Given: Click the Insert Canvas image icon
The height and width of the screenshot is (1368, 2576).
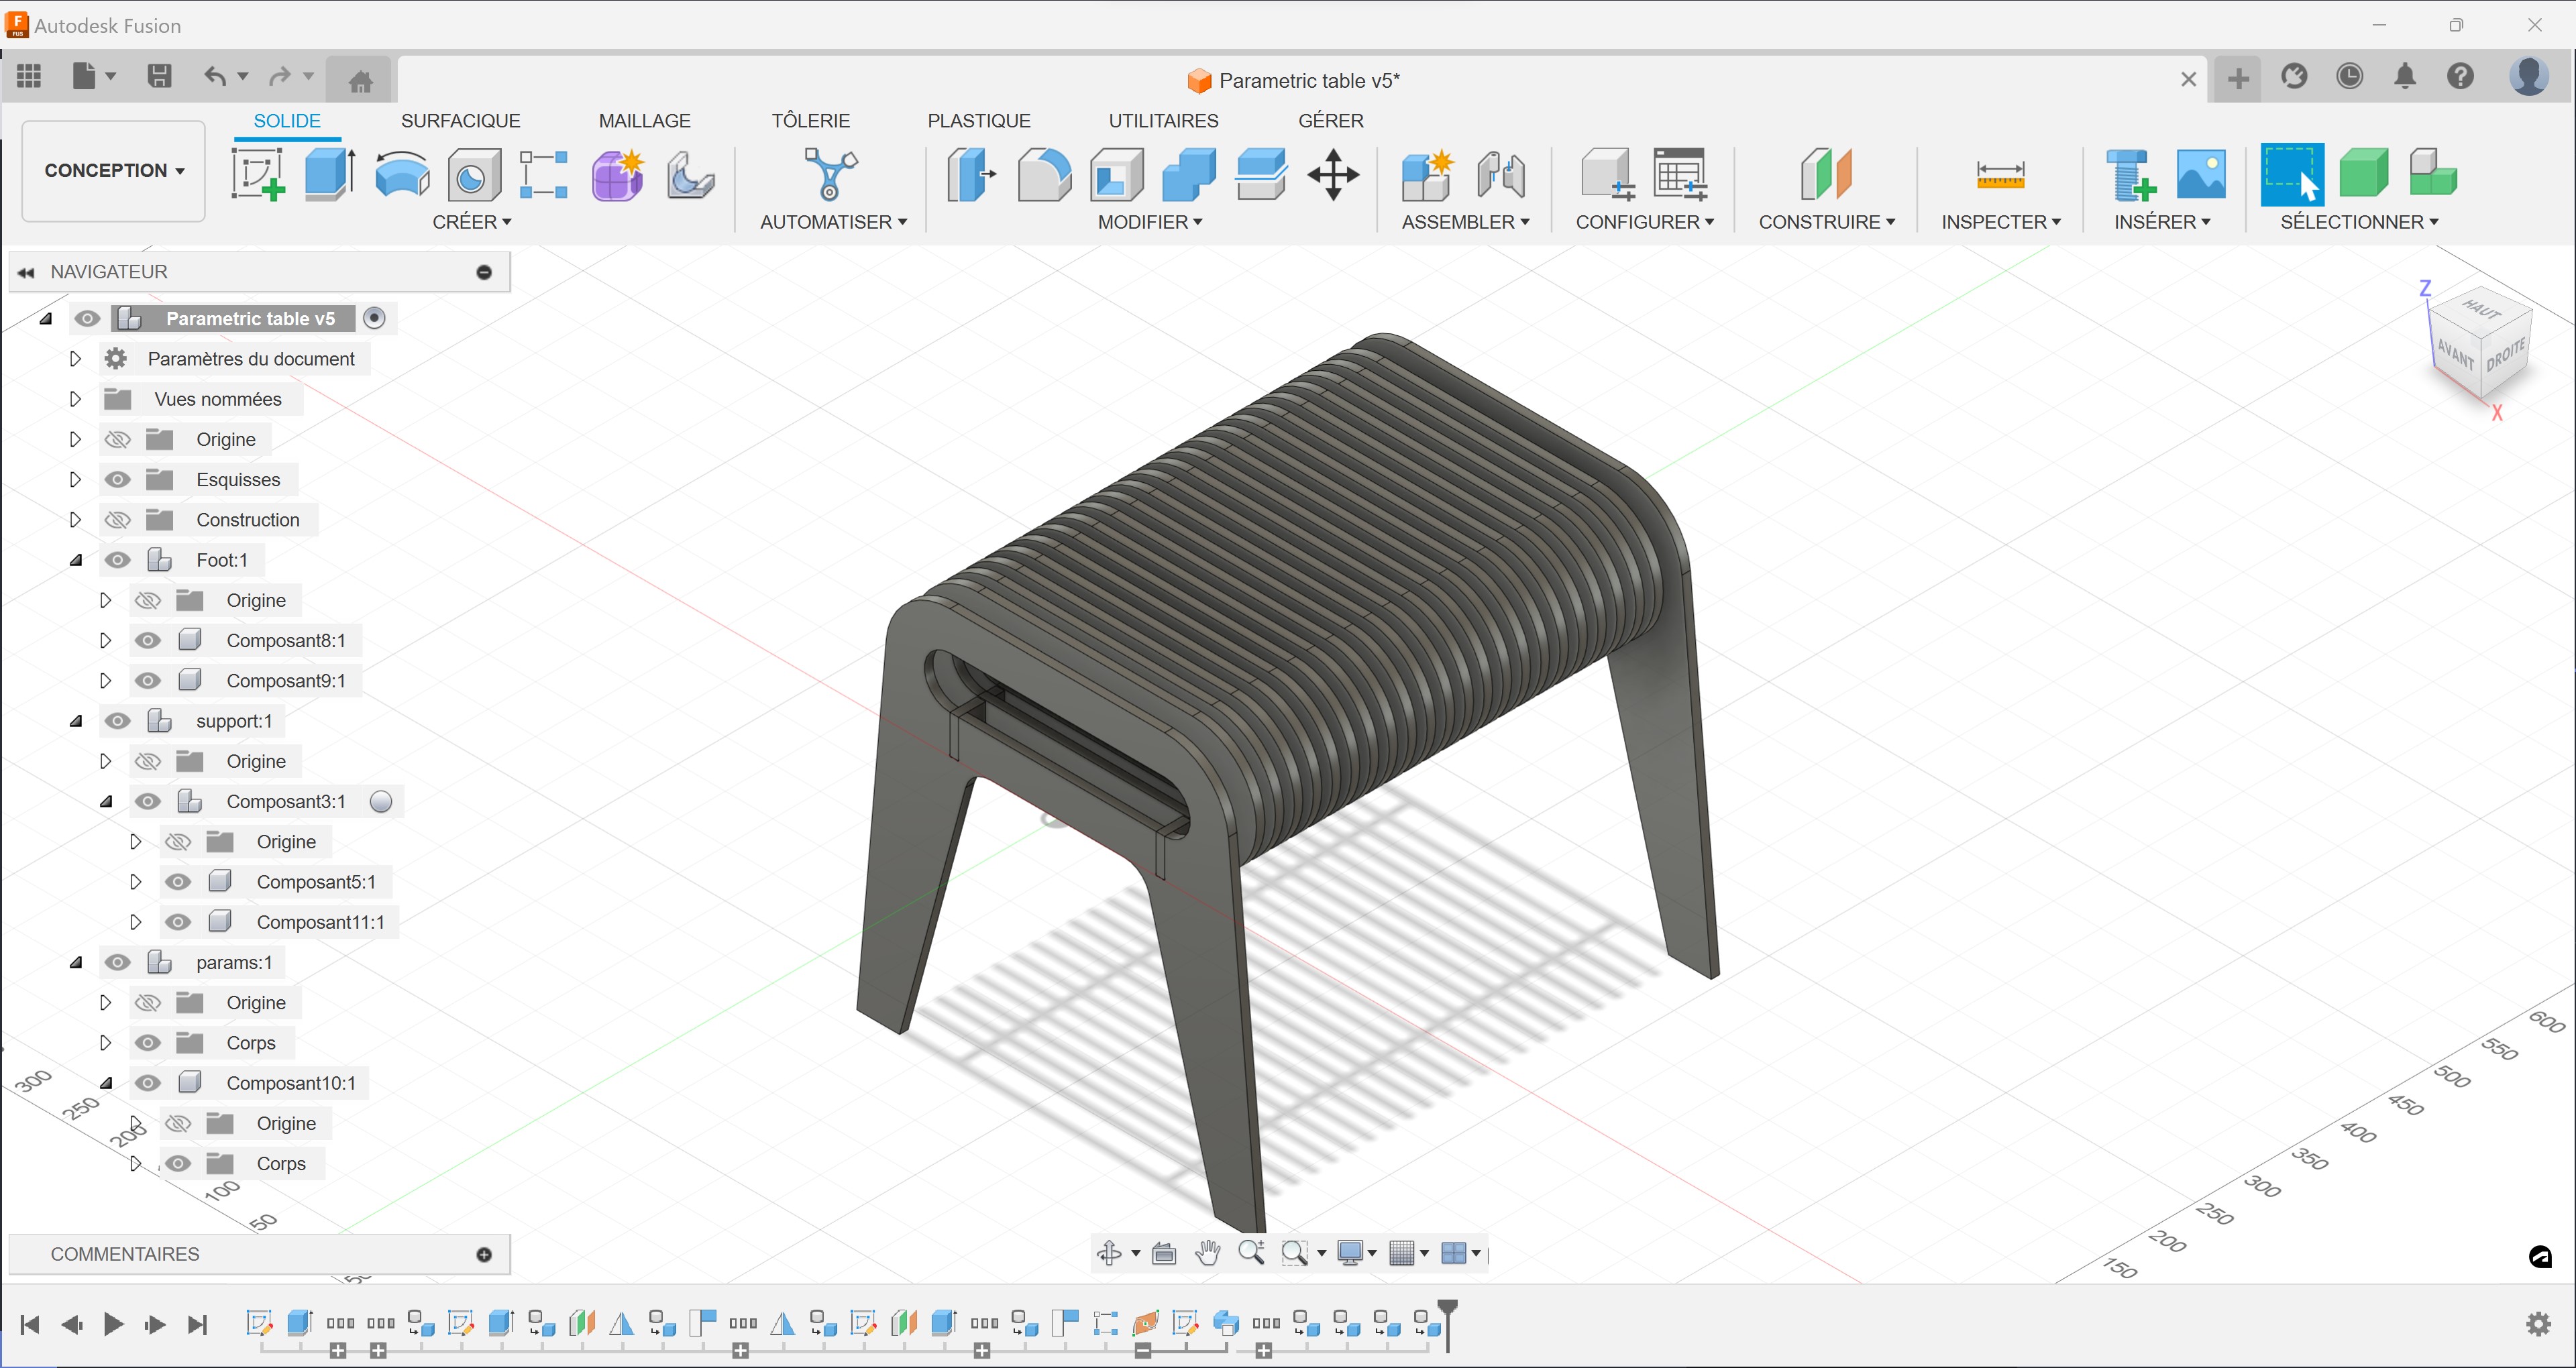Looking at the screenshot, I should pos(2201,174).
